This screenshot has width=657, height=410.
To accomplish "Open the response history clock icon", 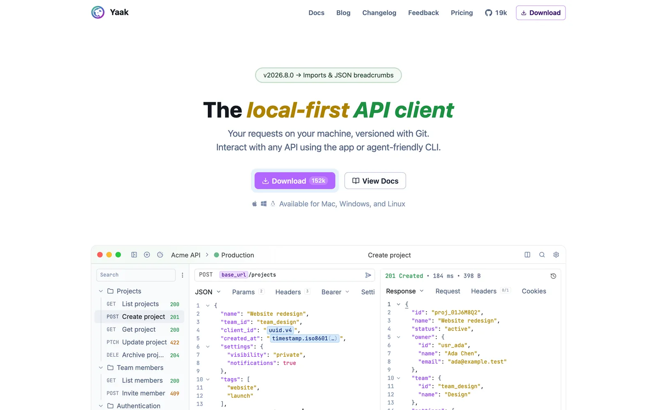I will (553, 276).
